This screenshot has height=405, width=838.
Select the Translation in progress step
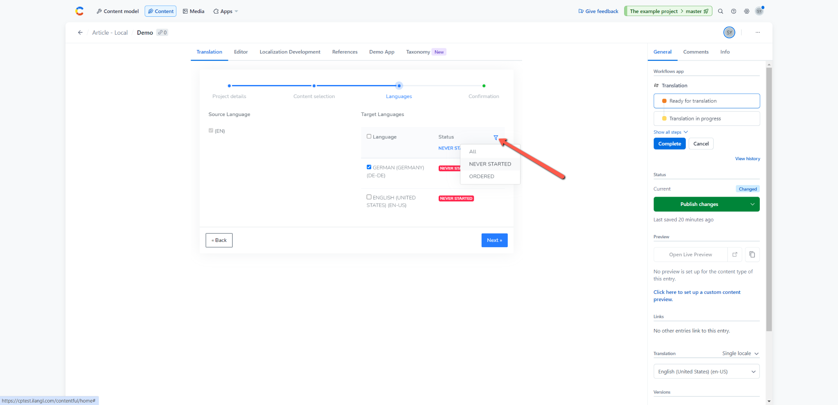pos(707,119)
